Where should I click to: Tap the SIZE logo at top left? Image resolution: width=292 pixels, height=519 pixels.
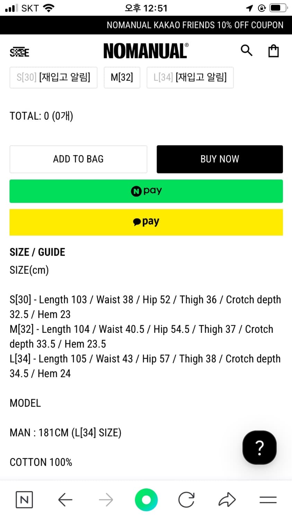(19, 53)
